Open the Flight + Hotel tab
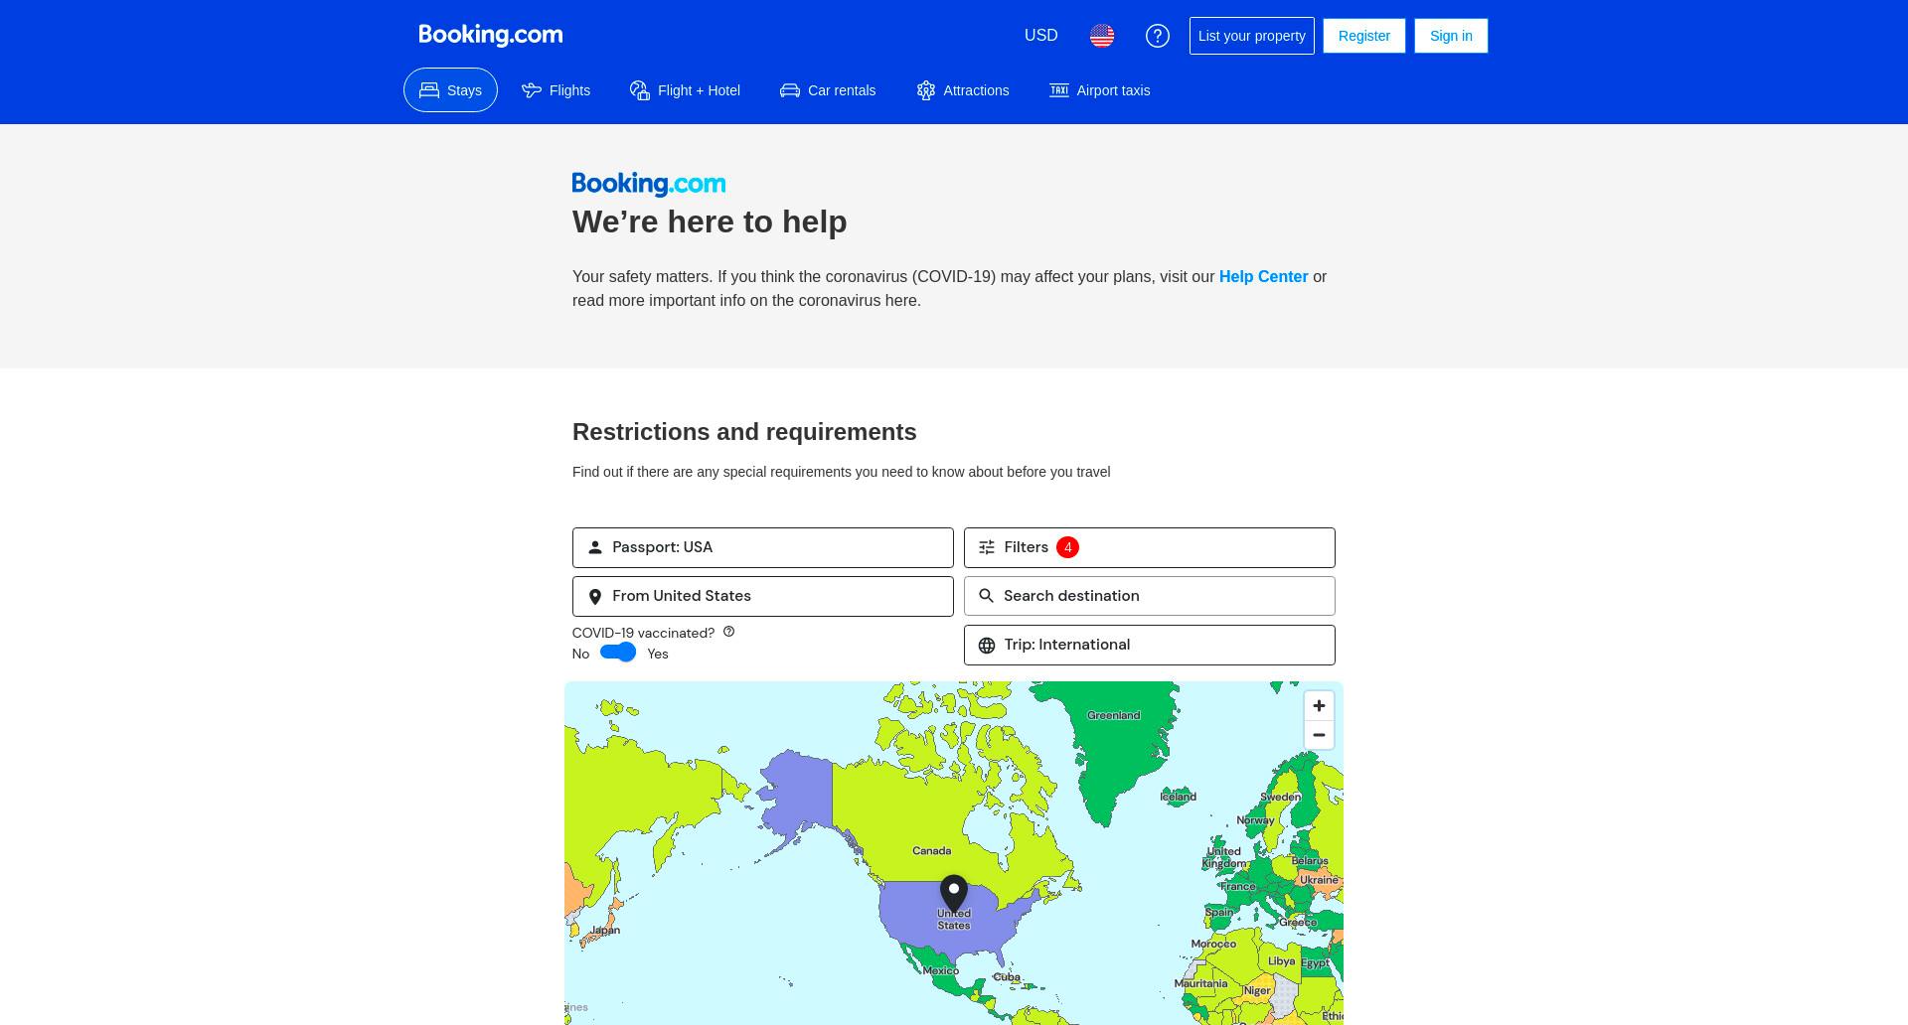1908x1025 pixels. click(x=686, y=90)
